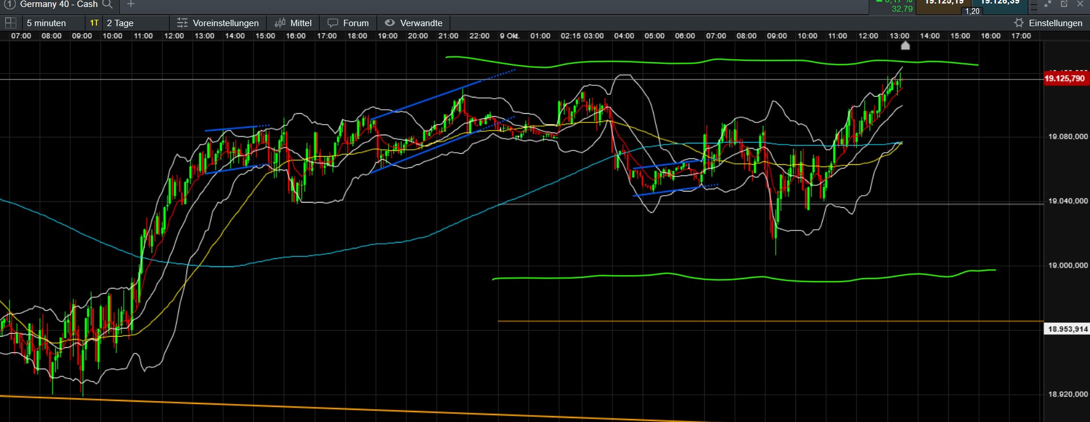
Task: Expand the Mittel price type dropdown
Action: click(x=300, y=23)
